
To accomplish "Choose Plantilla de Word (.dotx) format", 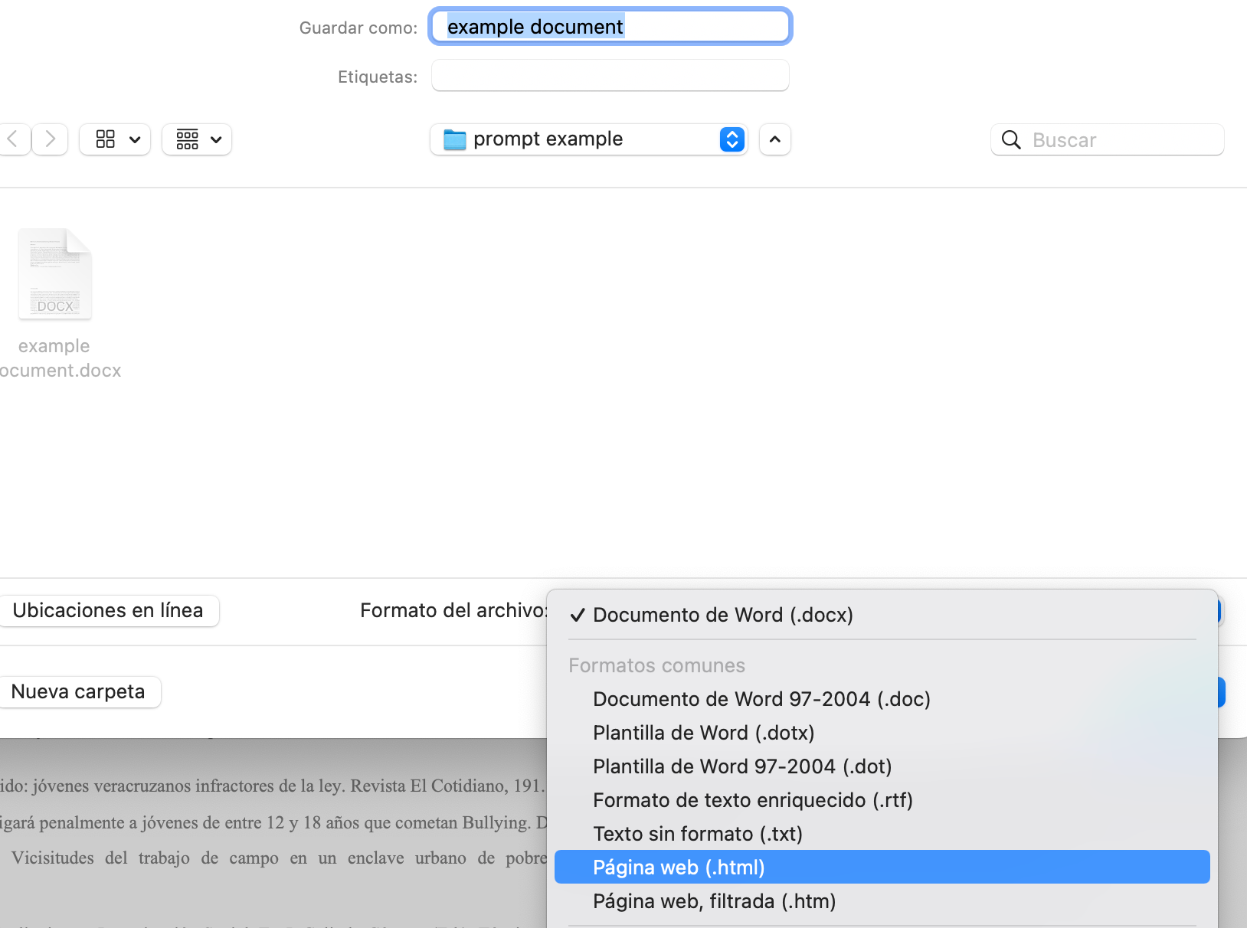I will 882,733.
